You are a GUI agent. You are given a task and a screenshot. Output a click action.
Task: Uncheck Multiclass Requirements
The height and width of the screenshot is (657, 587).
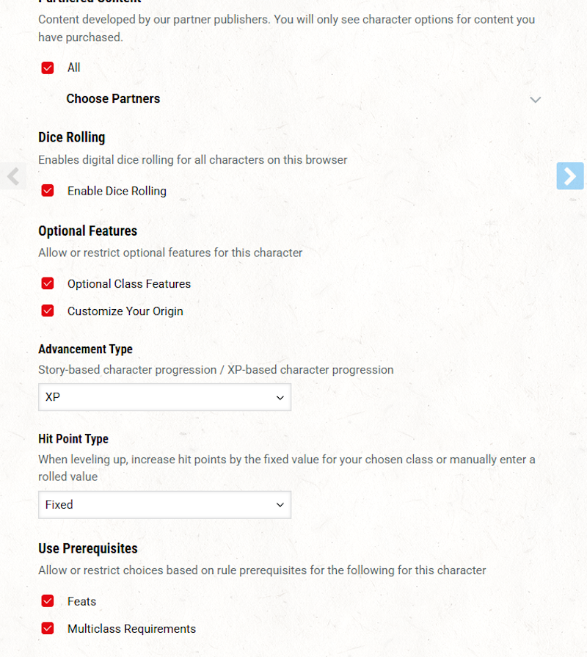click(47, 628)
